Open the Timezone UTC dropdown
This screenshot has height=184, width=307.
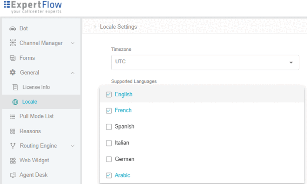pos(205,62)
